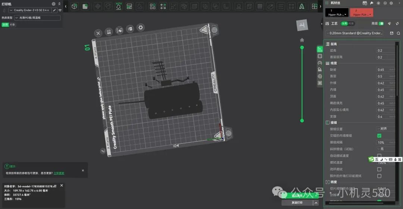Image resolution: width=403 pixels, height=209 pixels.
Task: Click the 首层 line width field 0.5
Action: (x=386, y=77)
